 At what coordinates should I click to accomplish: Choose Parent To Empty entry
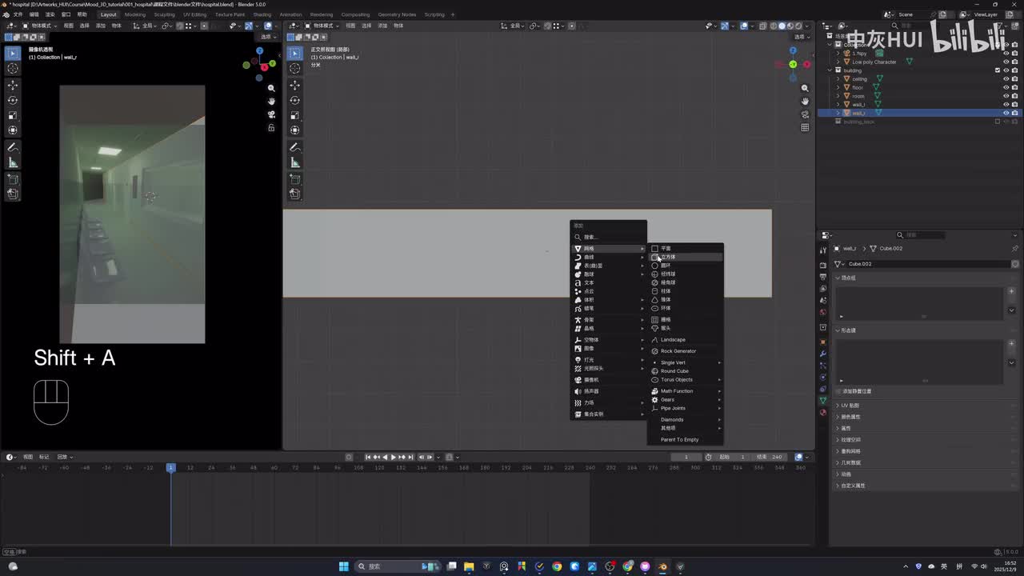coord(686,439)
